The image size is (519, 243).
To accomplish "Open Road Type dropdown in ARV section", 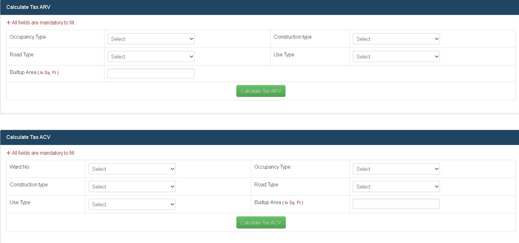I will [x=151, y=57].
